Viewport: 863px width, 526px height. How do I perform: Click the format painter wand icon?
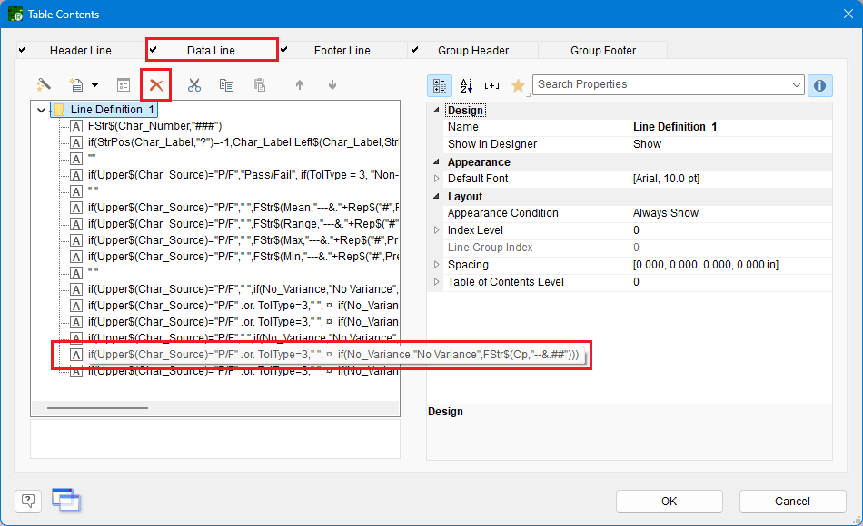click(x=44, y=84)
